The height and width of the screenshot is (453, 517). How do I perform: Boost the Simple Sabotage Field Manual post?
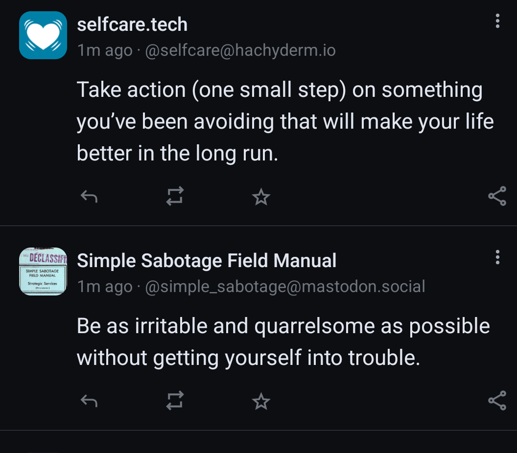pos(175,401)
